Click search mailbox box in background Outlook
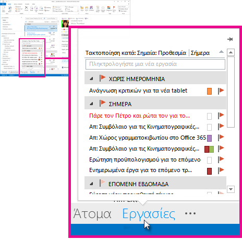 pyautogui.click(x=35, y=18)
